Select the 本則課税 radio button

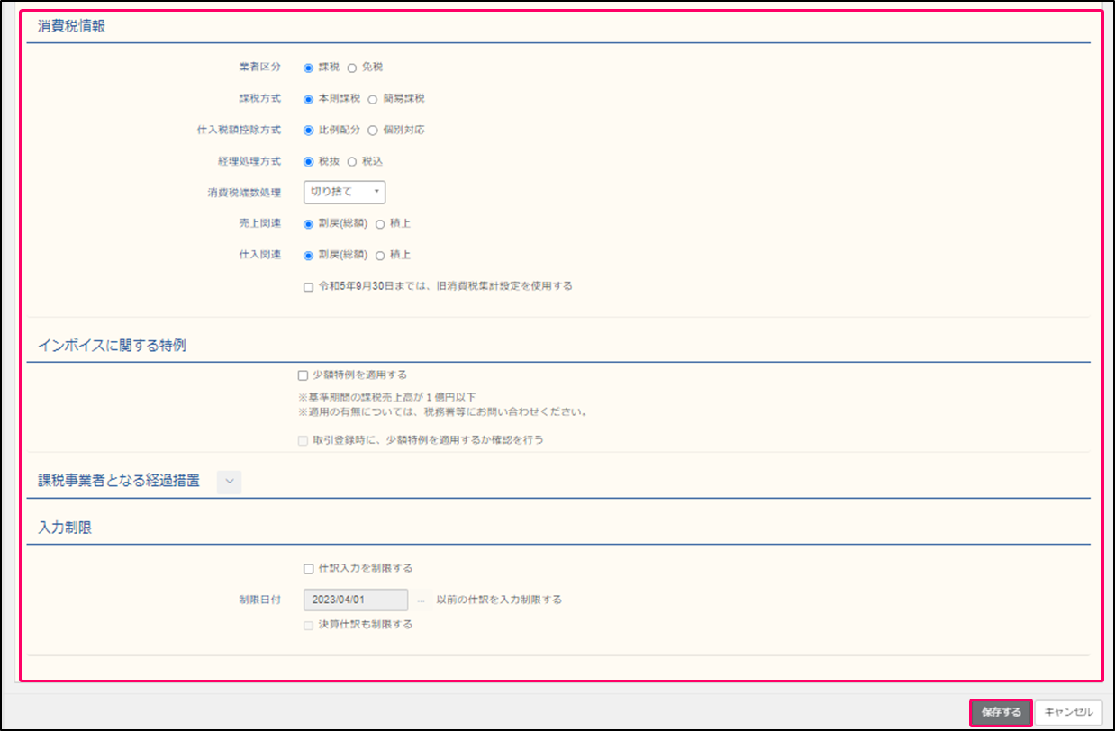(309, 99)
